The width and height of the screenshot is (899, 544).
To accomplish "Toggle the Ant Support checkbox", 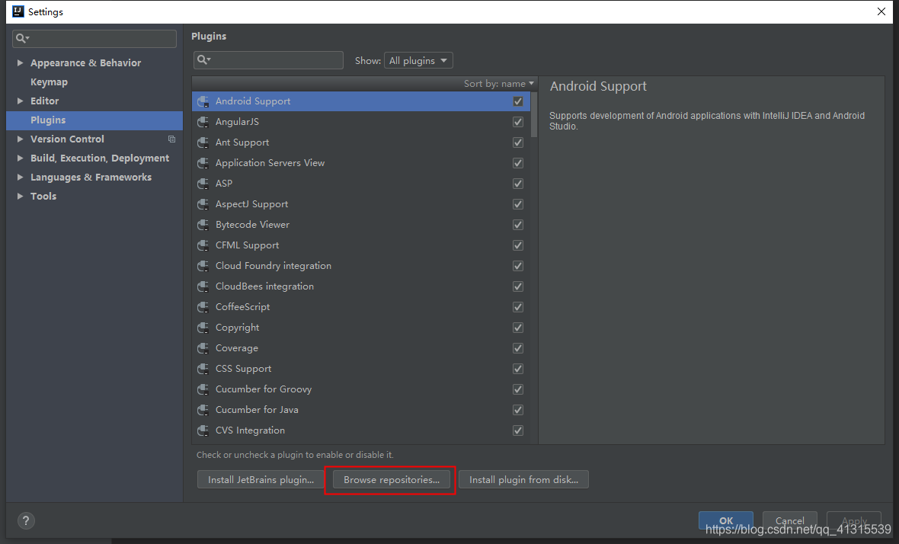I will click(518, 142).
